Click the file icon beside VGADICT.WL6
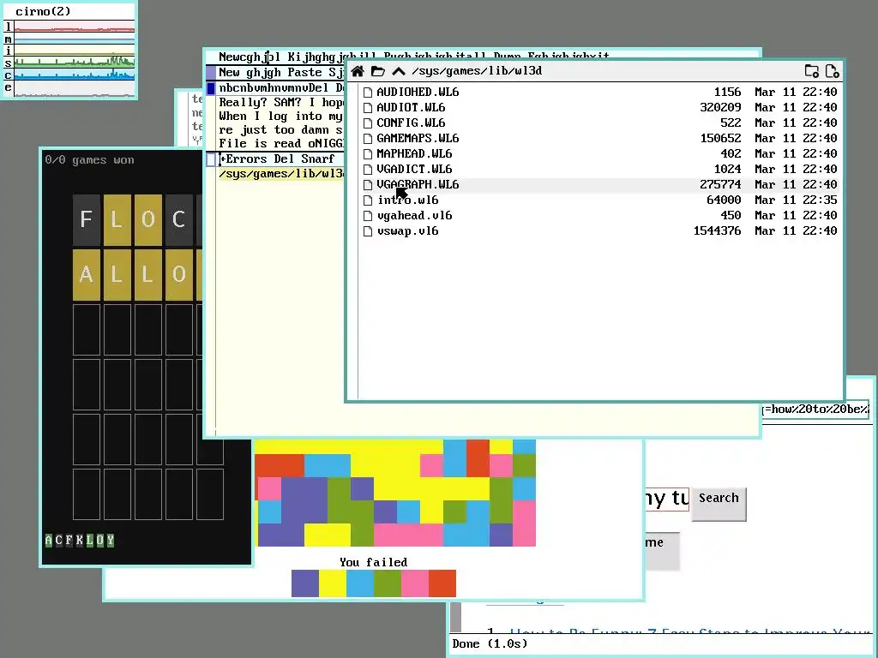The height and width of the screenshot is (658, 878). (368, 169)
